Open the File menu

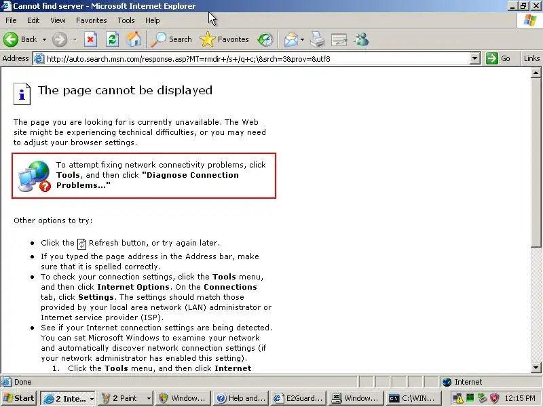pyautogui.click(x=11, y=20)
